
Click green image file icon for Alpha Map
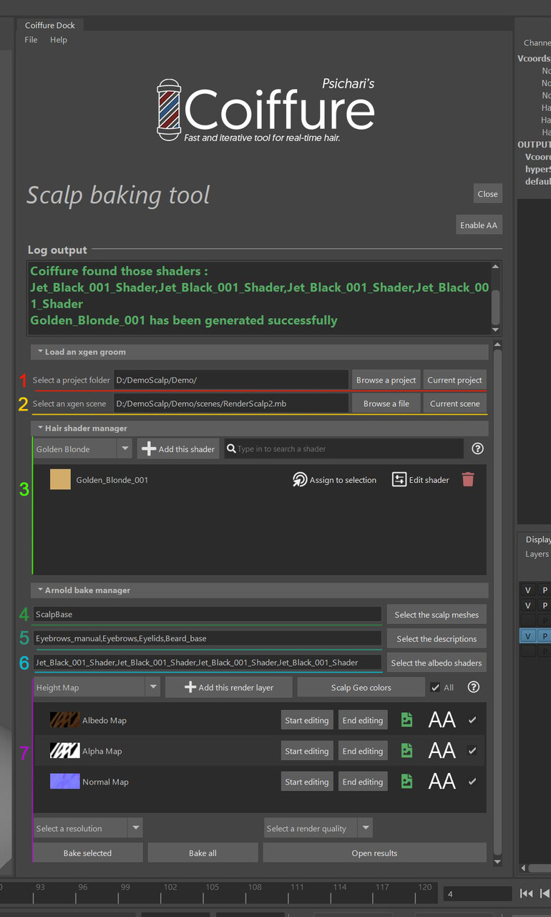click(406, 751)
